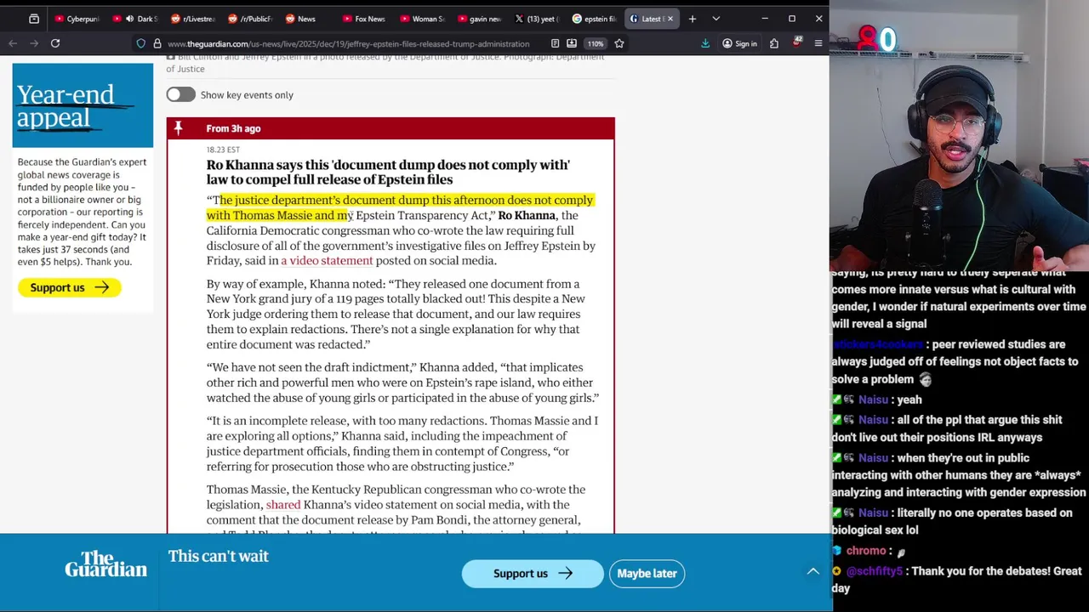The width and height of the screenshot is (1089, 612).
Task: Switch to the Cyberpunk YouTube tab
Action: coord(77,19)
